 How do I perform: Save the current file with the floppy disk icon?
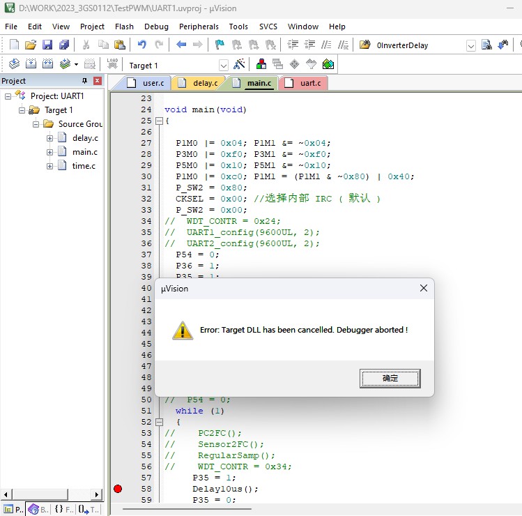tap(47, 45)
